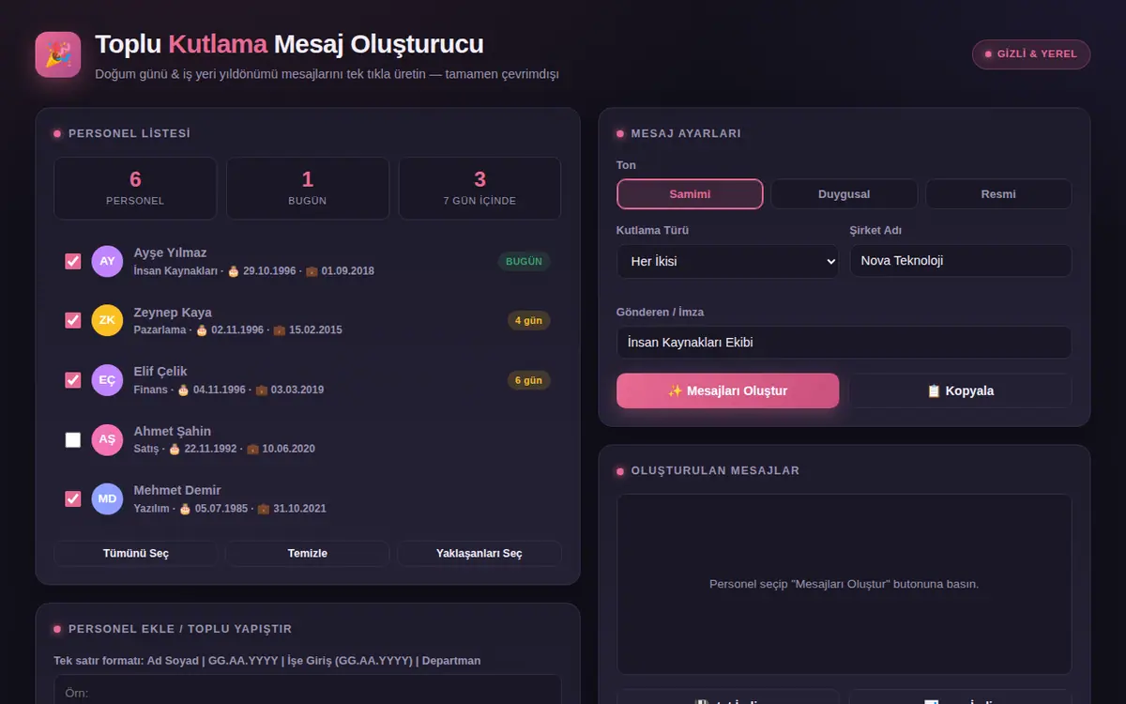Image resolution: width=1126 pixels, height=704 pixels.
Task: Click the name Elif Çelik
Action: pos(160,372)
